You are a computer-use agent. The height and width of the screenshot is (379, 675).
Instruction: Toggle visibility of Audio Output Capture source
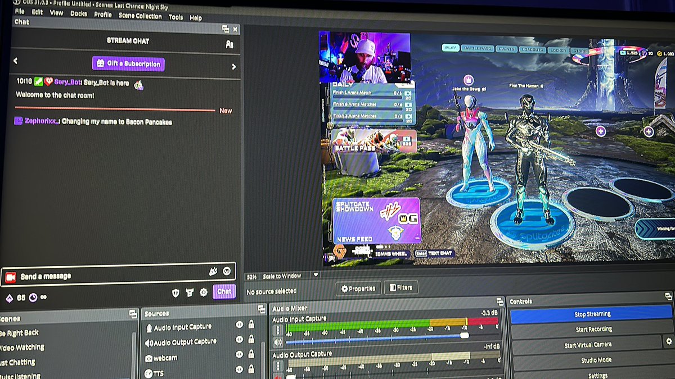pos(239,340)
